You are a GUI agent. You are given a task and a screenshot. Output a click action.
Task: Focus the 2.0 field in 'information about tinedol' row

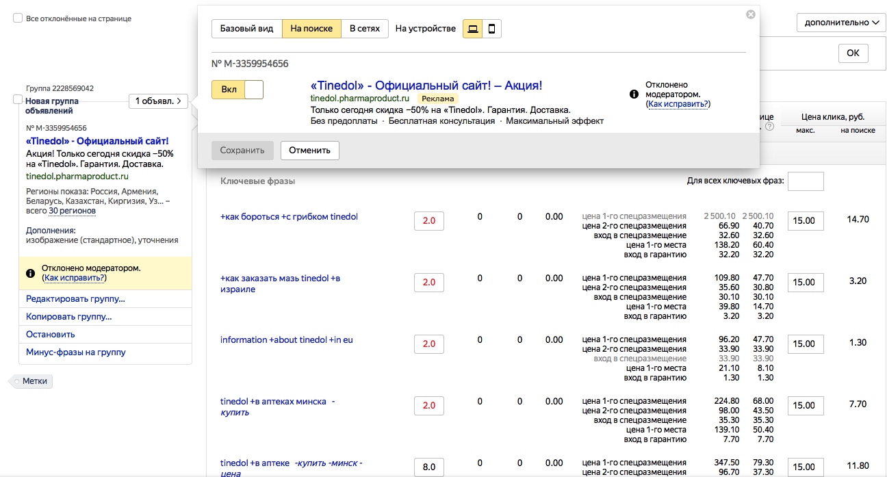(429, 344)
